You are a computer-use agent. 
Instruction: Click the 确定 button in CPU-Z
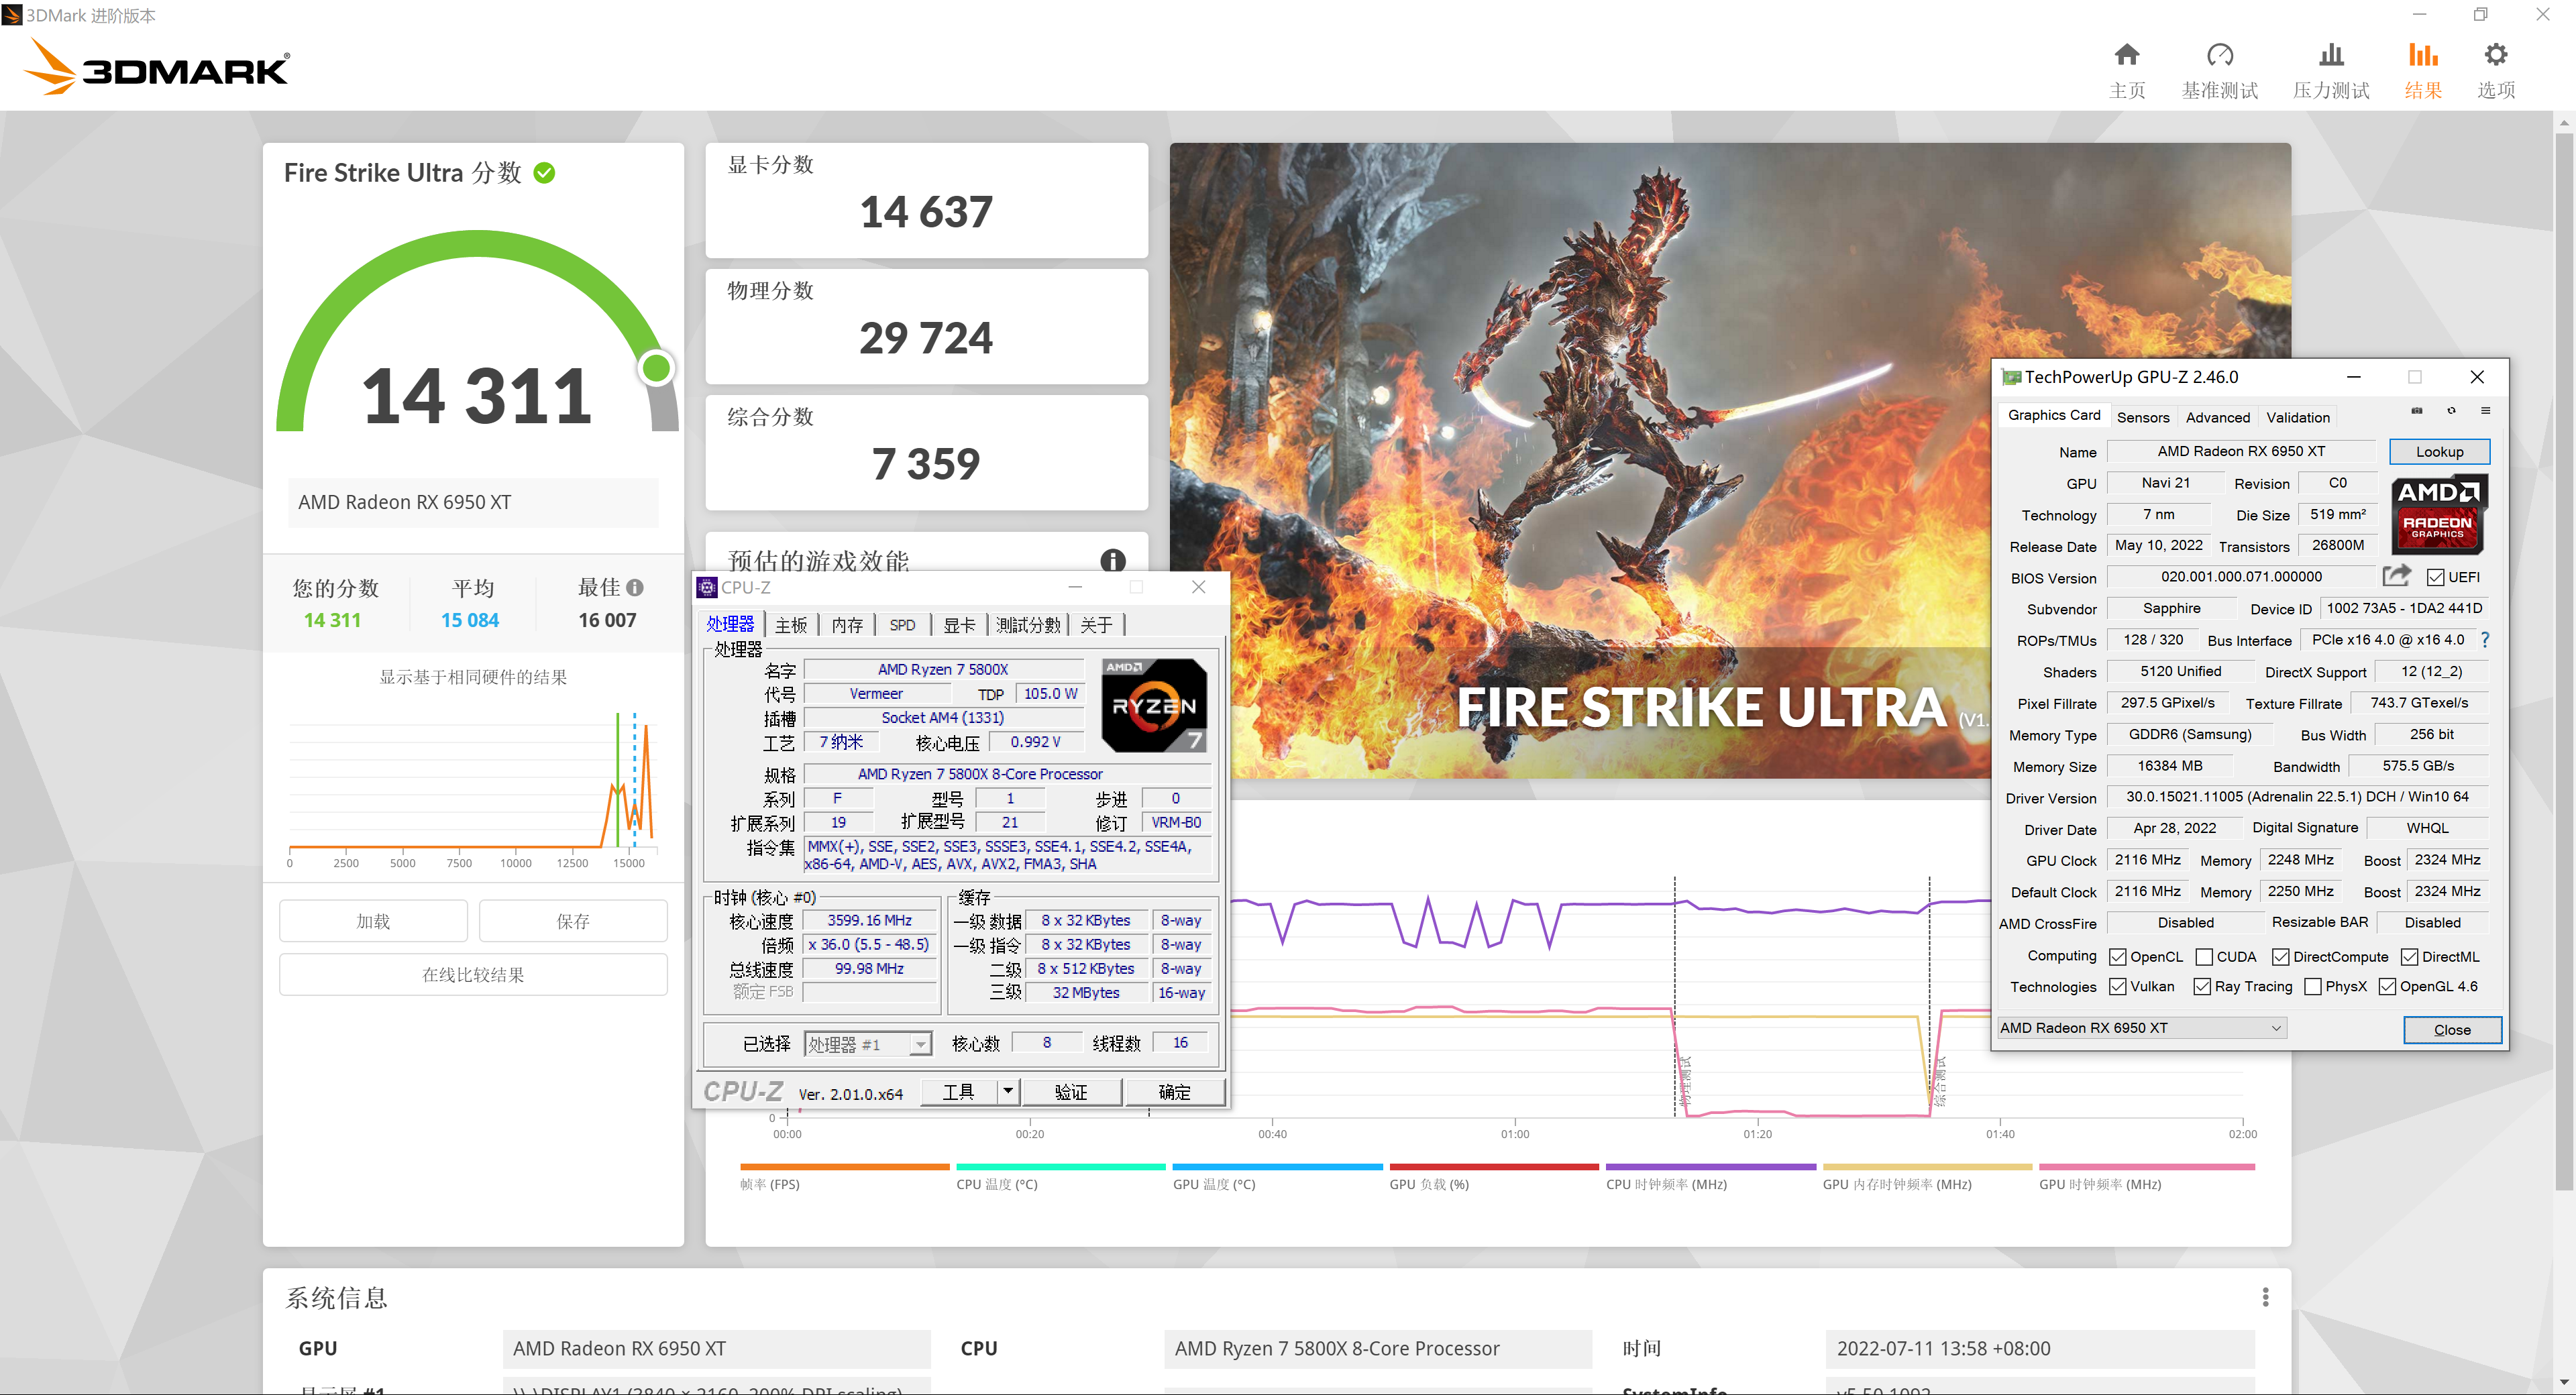point(1174,1091)
